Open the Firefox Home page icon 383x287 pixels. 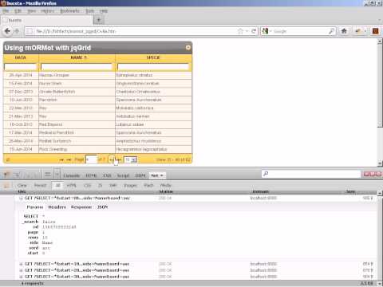point(344,31)
